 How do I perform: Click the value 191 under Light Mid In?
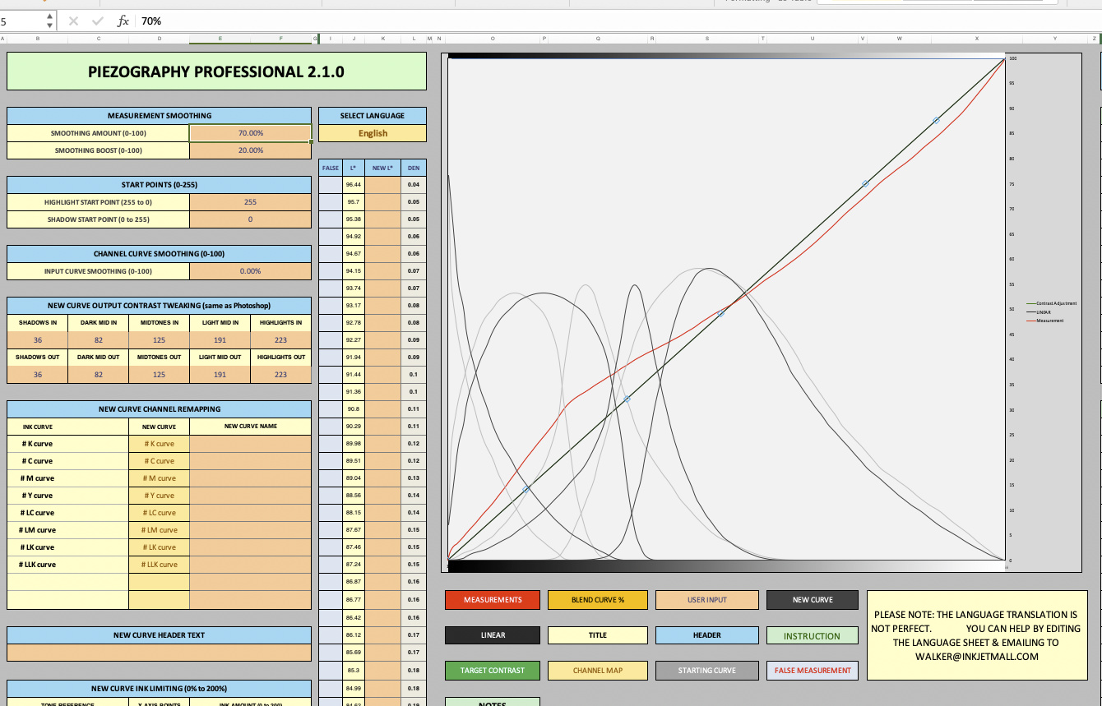pyautogui.click(x=220, y=340)
